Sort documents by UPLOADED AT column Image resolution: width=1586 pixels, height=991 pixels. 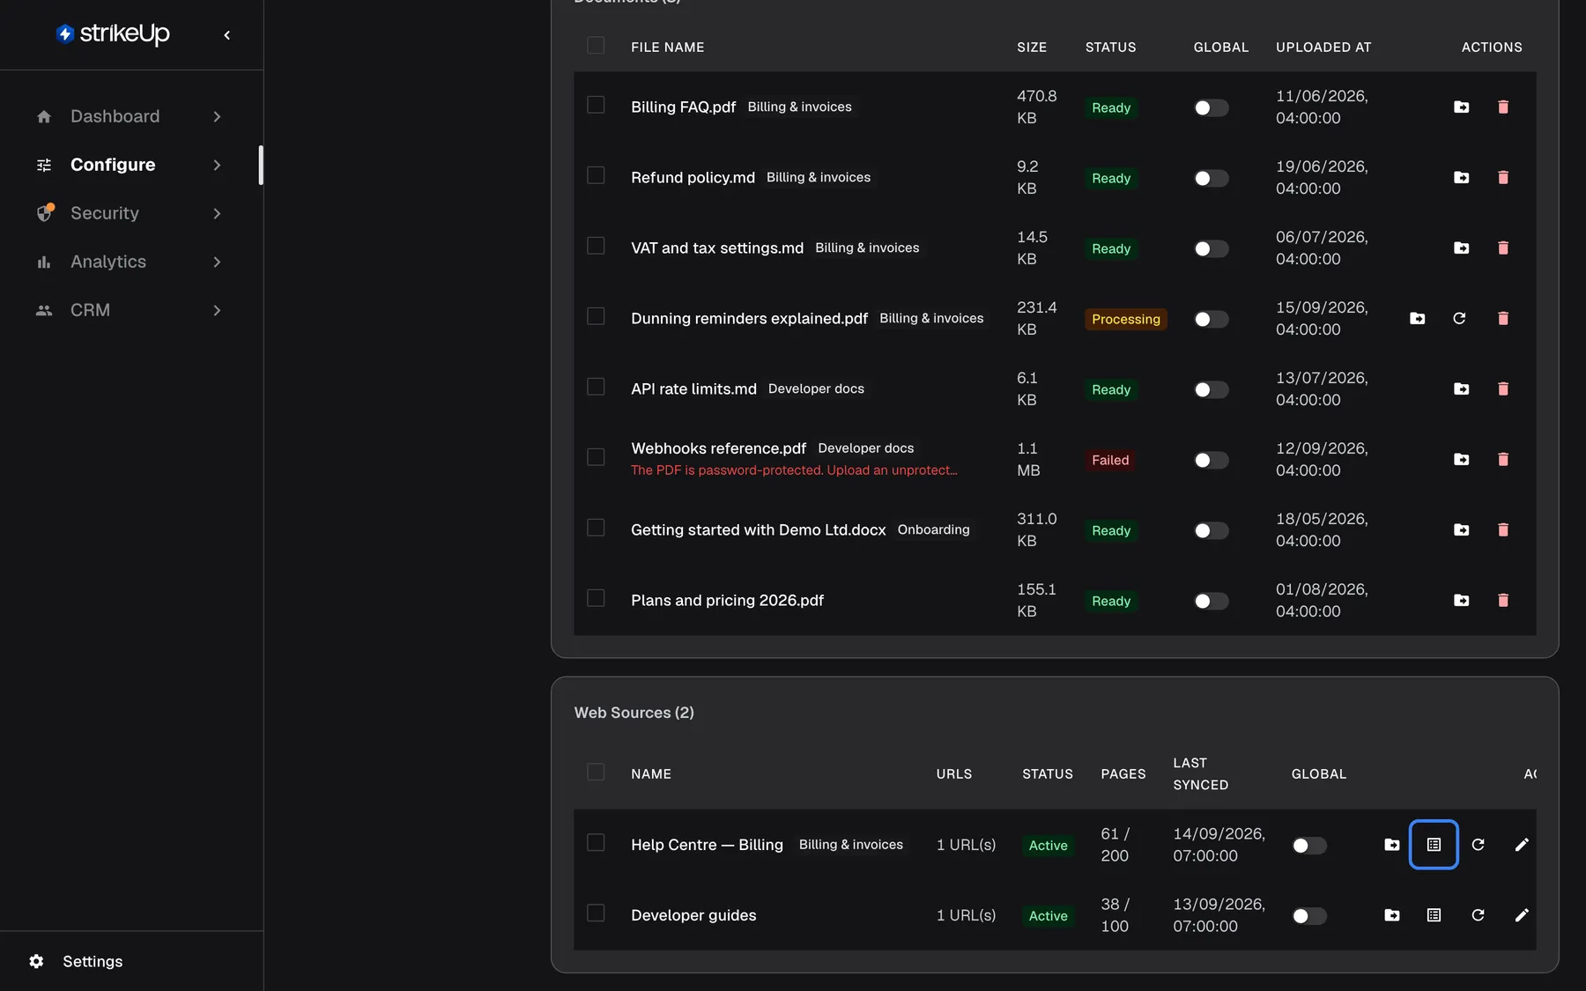coord(1323,47)
